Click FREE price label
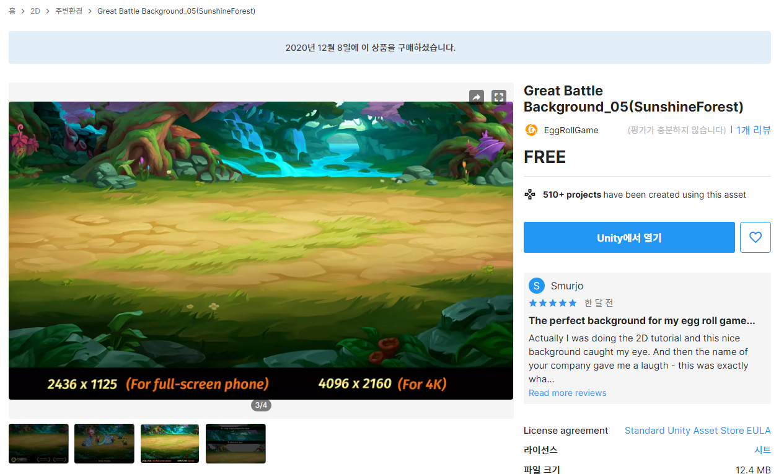784x474 pixels. 545,157
